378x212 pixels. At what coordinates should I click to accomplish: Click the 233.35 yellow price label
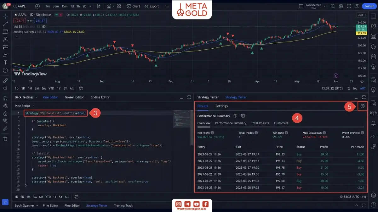(361, 33)
